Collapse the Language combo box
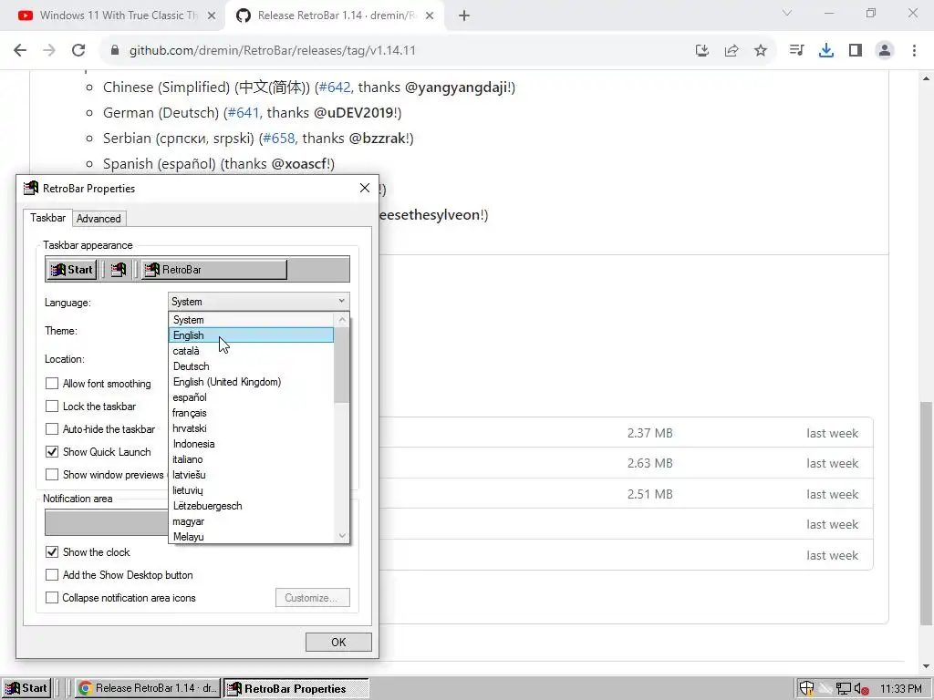Viewport: 934px width, 700px height. coord(341,301)
